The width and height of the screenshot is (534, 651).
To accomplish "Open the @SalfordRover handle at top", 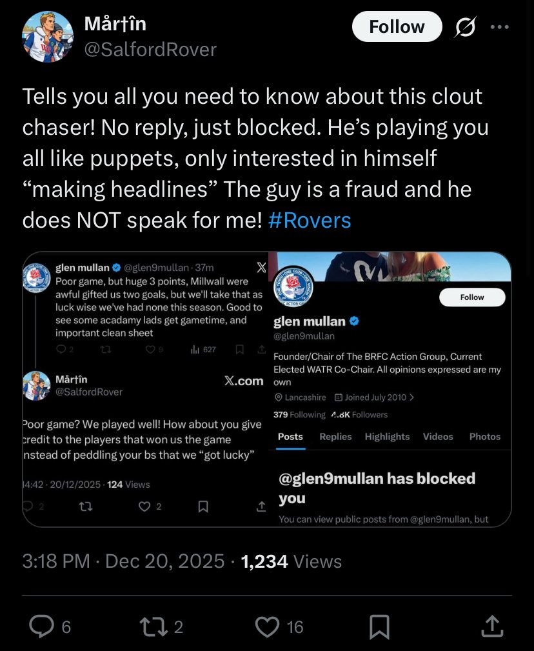I will (x=150, y=50).
